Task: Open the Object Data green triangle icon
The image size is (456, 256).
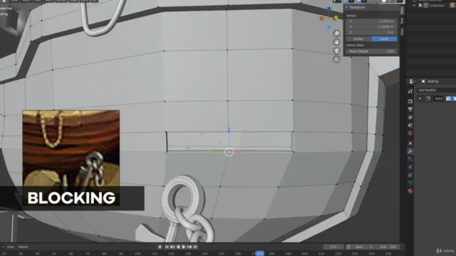Action: click(x=410, y=183)
